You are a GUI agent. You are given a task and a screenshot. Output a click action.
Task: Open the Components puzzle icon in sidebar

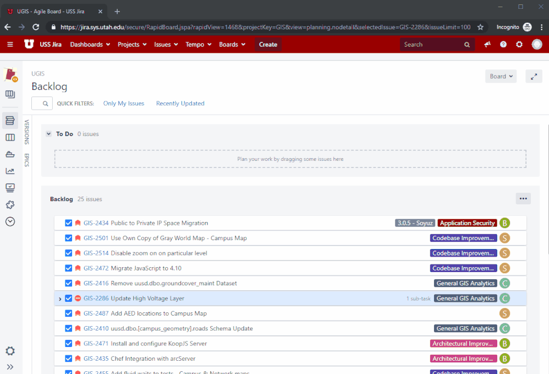[10, 205]
